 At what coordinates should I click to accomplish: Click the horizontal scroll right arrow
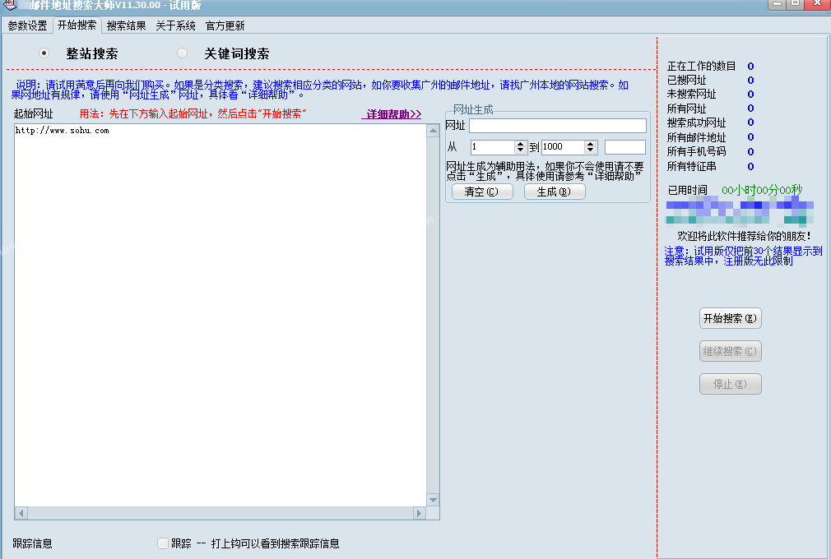tap(420, 513)
